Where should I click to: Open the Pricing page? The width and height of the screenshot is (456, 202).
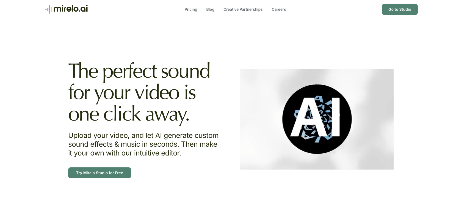pyautogui.click(x=191, y=9)
